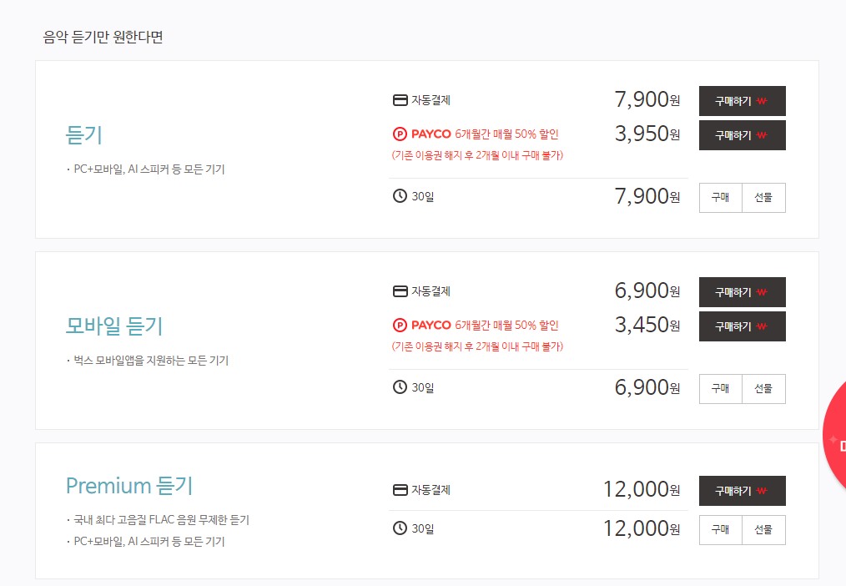Click clock icon in Premium 듣기 30일 row
The width and height of the screenshot is (846, 586).
(400, 528)
